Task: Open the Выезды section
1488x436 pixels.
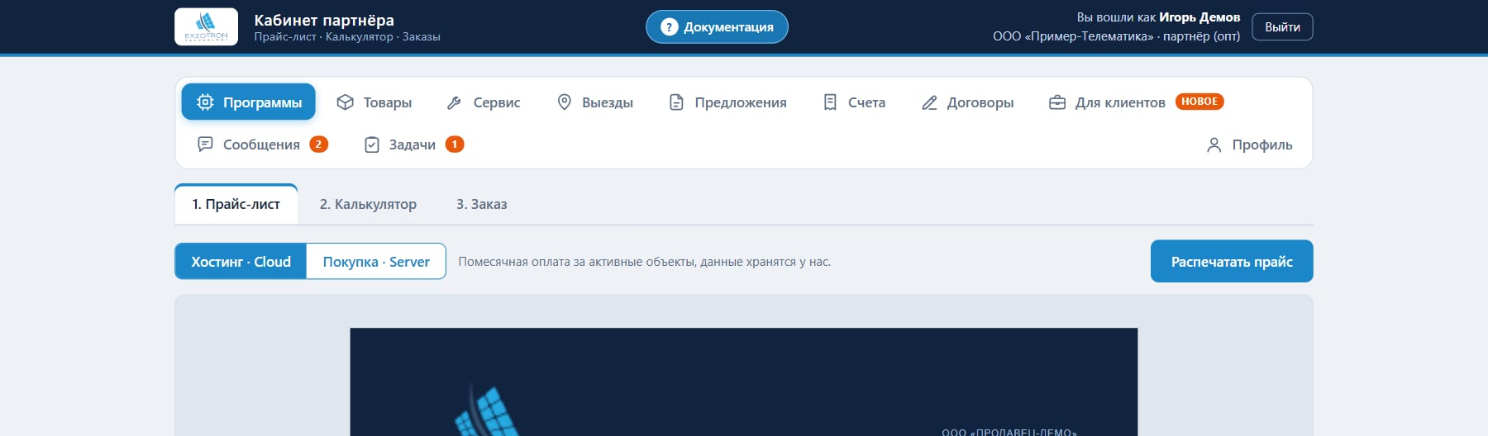Action: tap(594, 102)
